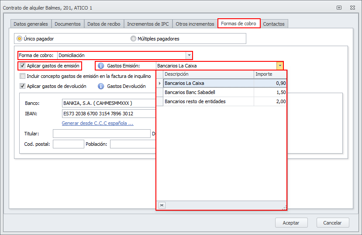Click the row indicator arrow for Bancarios La Caixa
The image size is (362, 235).
(x=159, y=83)
